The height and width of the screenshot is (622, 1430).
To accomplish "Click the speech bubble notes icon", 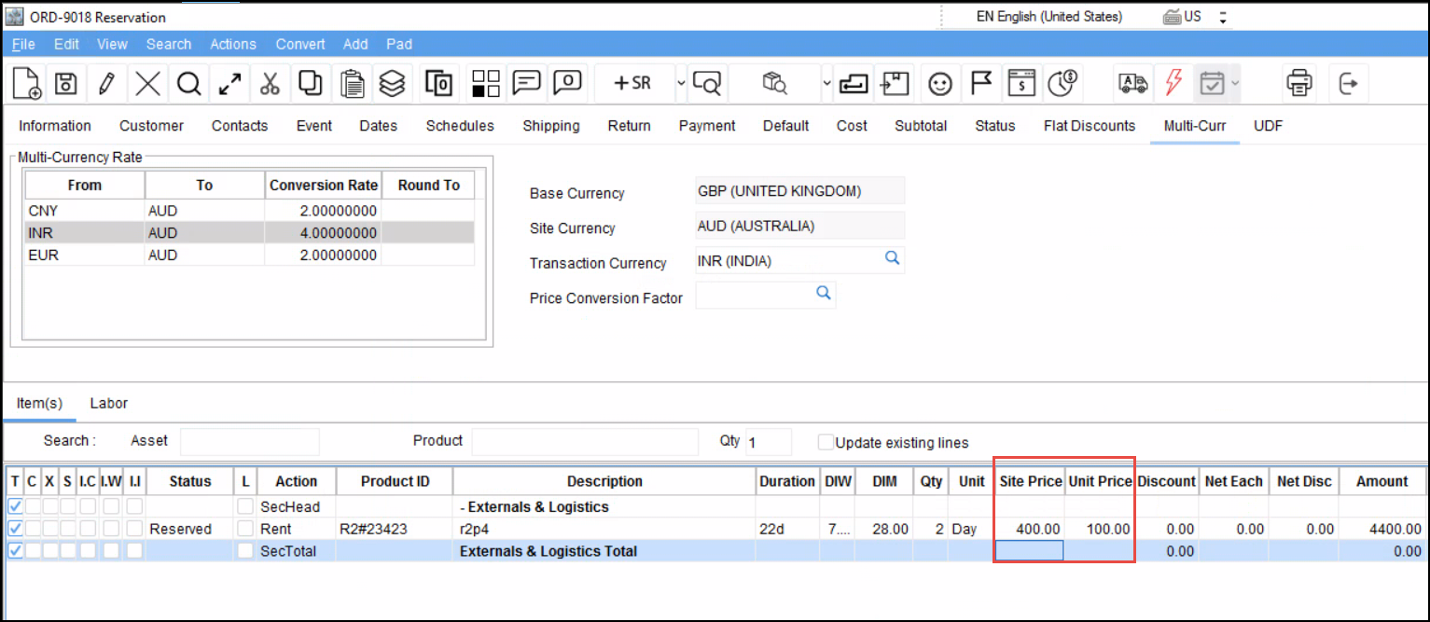I will (x=527, y=83).
